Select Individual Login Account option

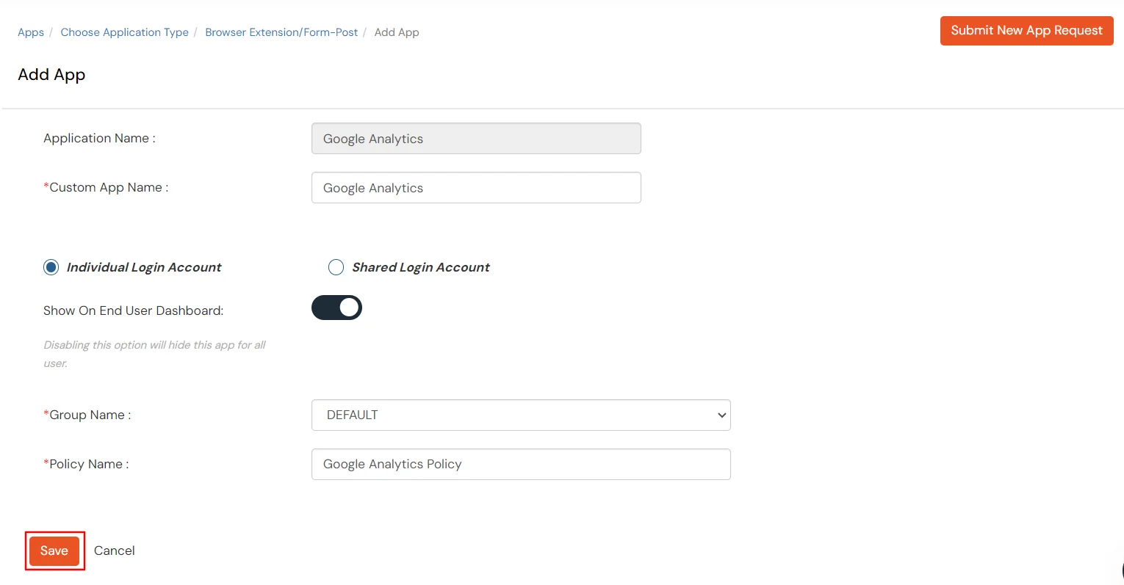[x=51, y=267]
